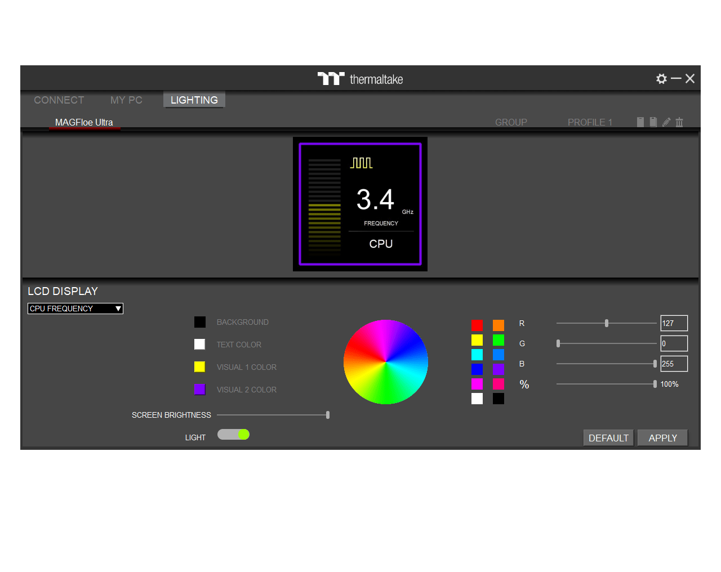The width and height of the screenshot is (721, 572).
Task: Switch to the CONNECT tab
Action: [59, 100]
